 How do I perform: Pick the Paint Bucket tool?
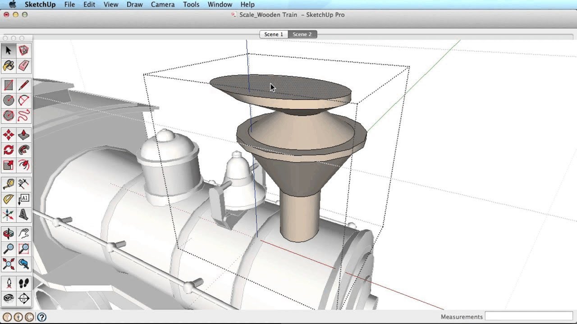pos(9,65)
